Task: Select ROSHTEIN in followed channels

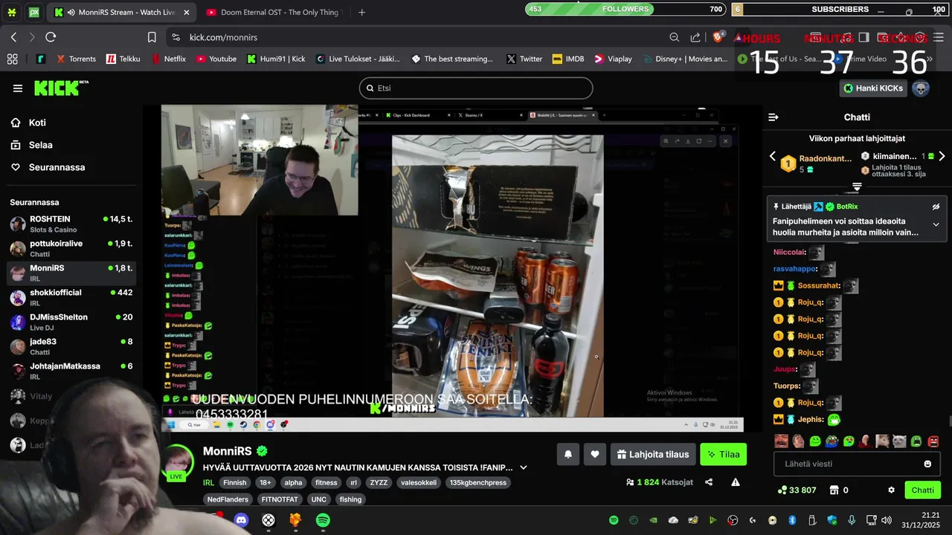Action: [71, 224]
